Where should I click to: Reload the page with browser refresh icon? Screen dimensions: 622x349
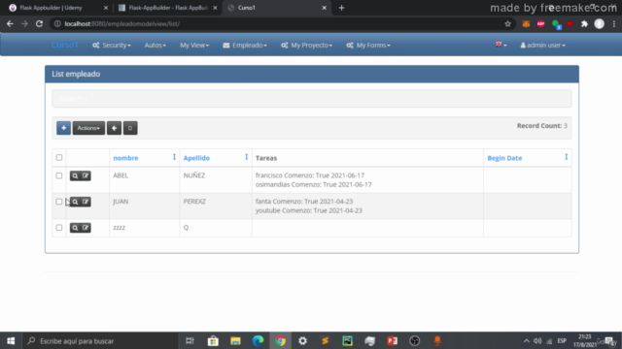click(39, 23)
